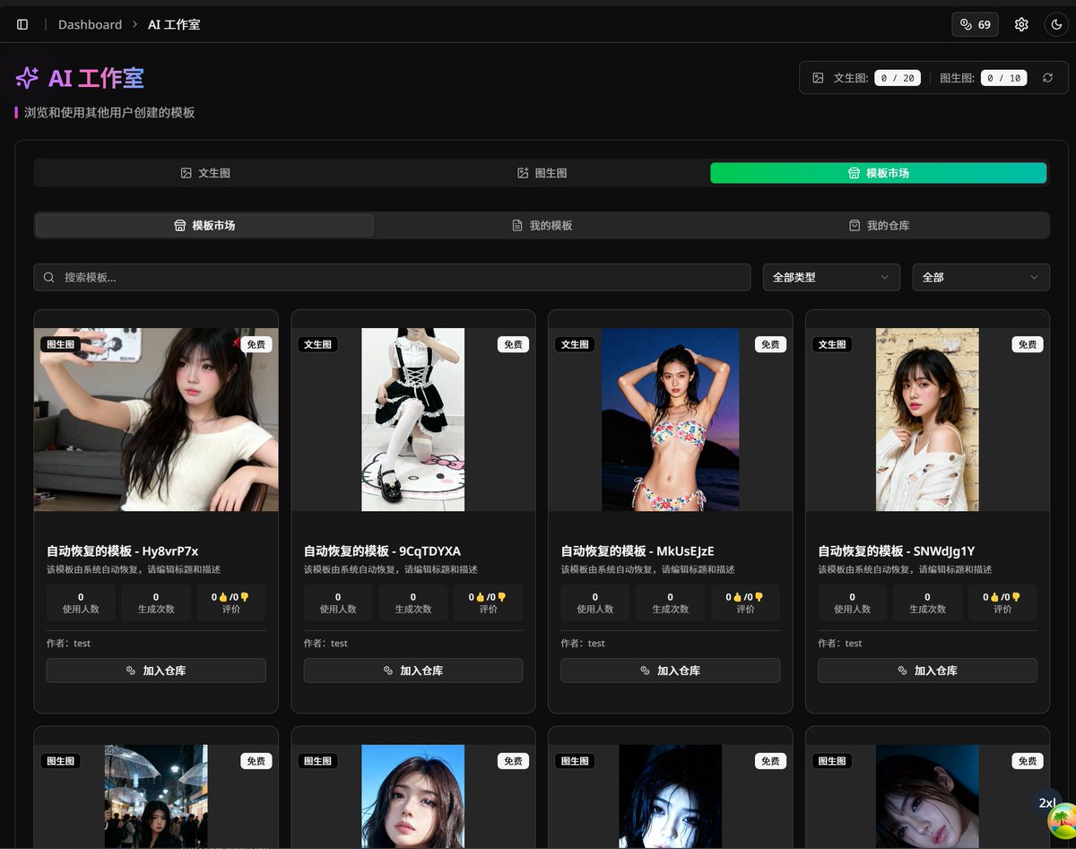Click 生成次数 stat on MkUsEJzE card
1076x849 pixels.
pos(671,602)
